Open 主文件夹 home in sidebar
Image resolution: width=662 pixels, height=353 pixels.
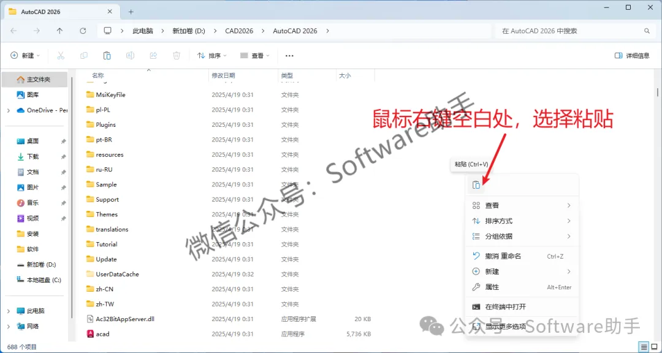coord(34,80)
